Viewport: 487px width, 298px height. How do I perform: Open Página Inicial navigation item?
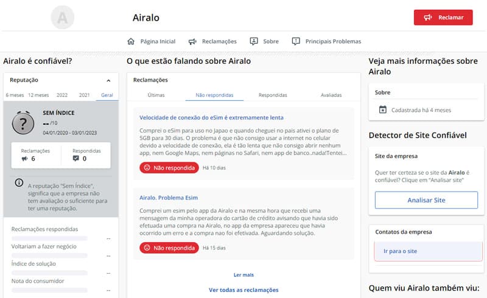[151, 41]
